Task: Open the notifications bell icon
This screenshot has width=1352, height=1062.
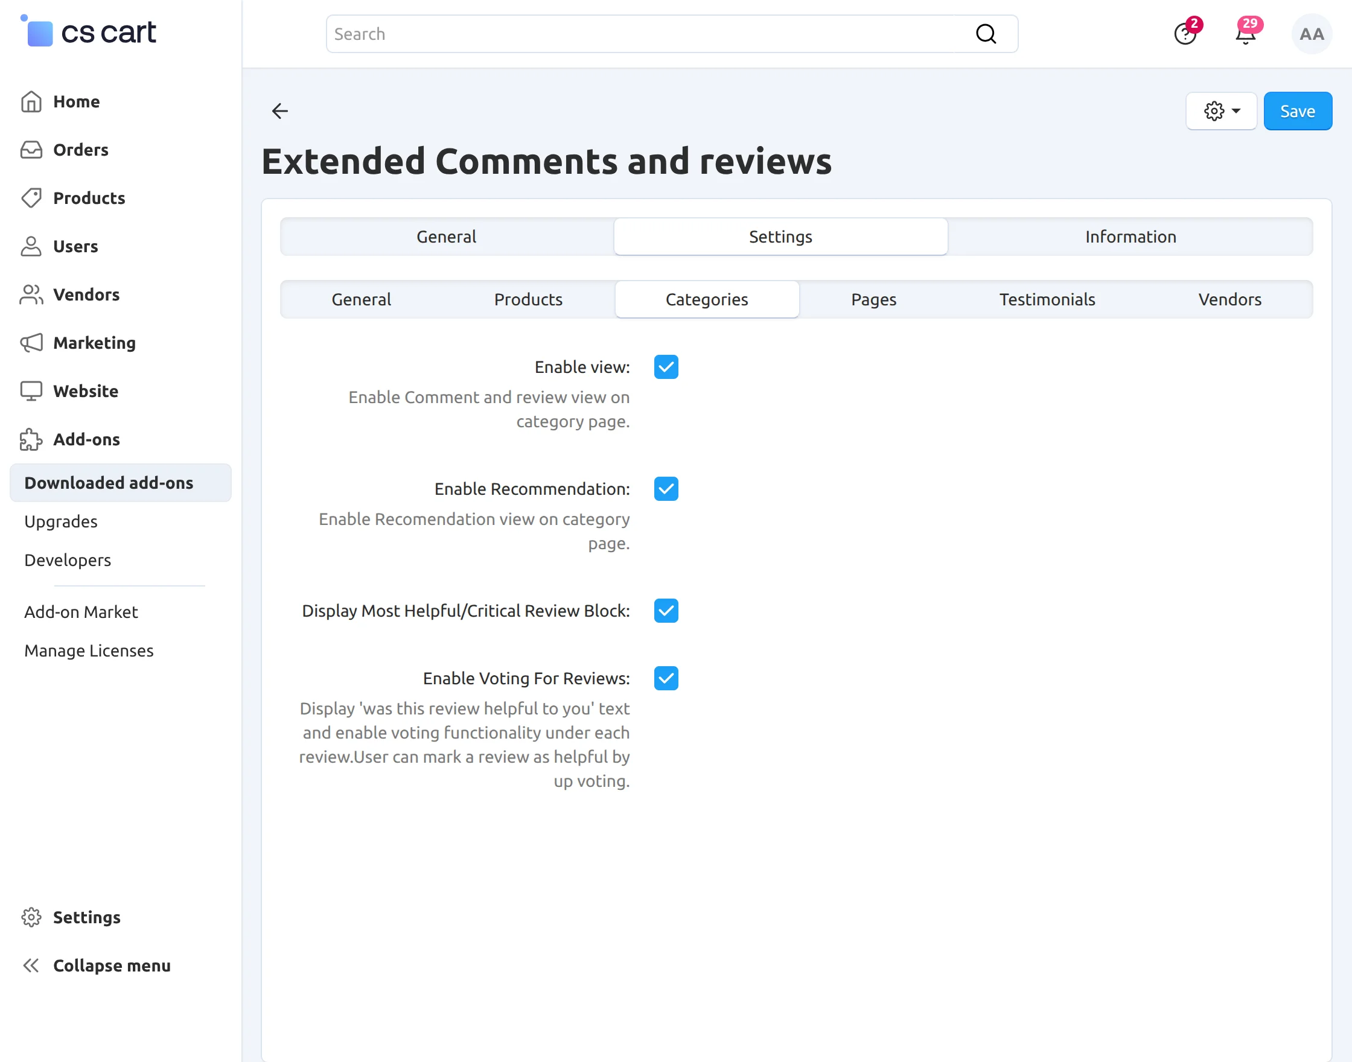Action: click(x=1246, y=33)
